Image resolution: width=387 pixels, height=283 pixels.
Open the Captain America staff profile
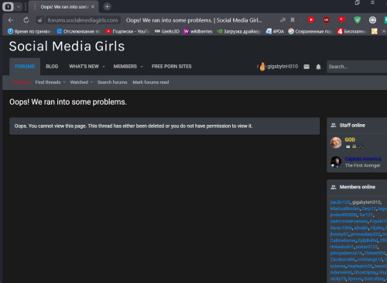[363, 159]
